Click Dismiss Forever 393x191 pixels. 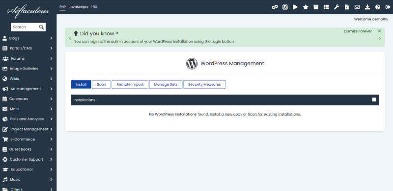(358, 31)
